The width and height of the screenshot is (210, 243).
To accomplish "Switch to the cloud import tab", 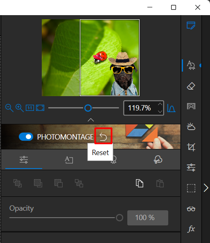I will (158, 160).
